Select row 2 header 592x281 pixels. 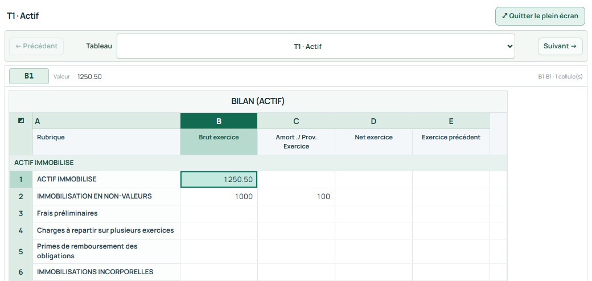pos(20,196)
